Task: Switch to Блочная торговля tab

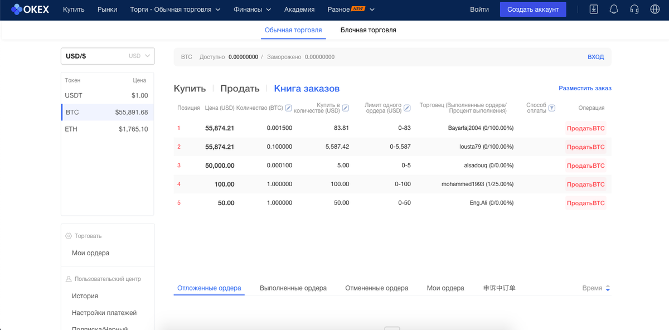Action: (x=369, y=30)
